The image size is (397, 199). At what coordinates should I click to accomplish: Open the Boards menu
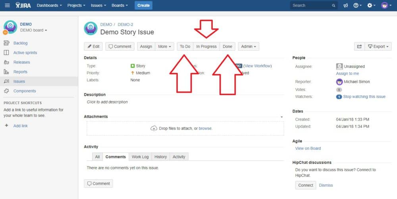coord(120,5)
